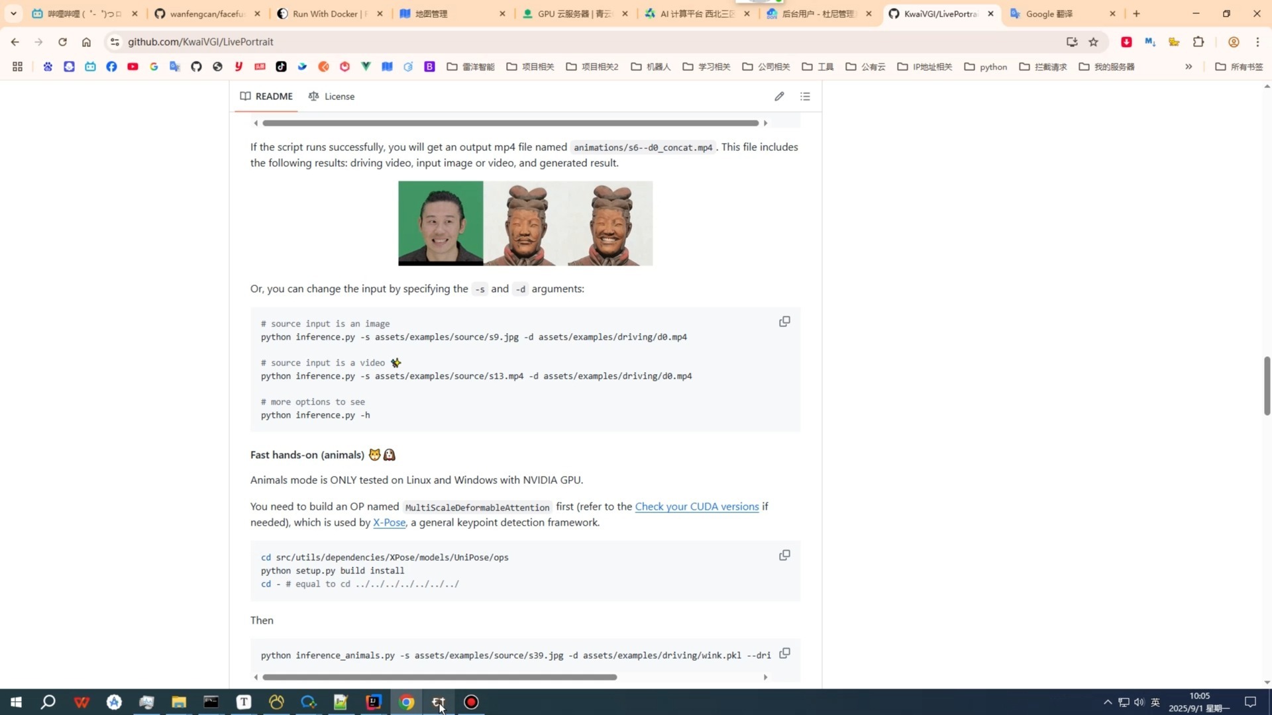This screenshot has width=1272, height=715.
Task: Open the browser home page
Action: pos(86,42)
